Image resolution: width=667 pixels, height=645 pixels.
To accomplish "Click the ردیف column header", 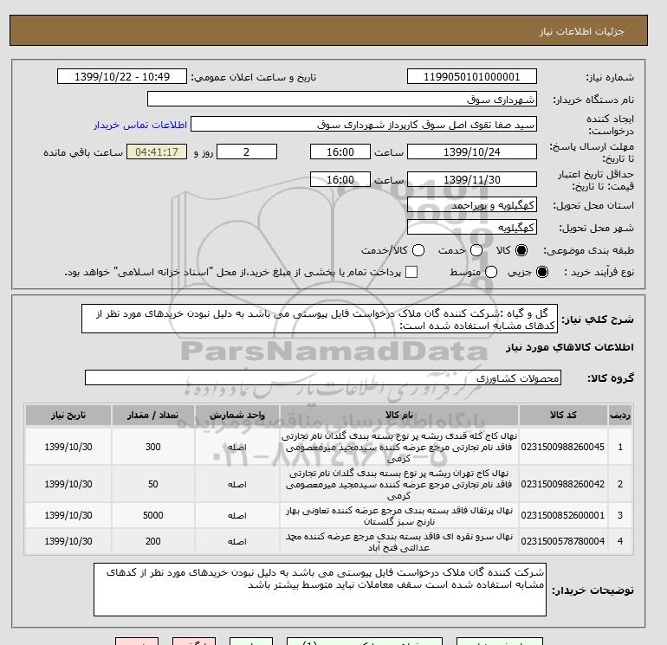I will tap(619, 415).
